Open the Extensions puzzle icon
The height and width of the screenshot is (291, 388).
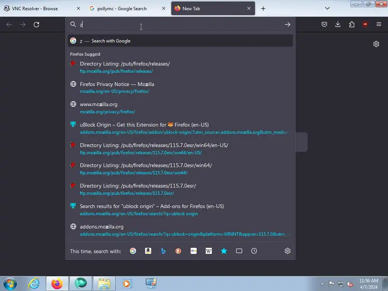coord(352,24)
